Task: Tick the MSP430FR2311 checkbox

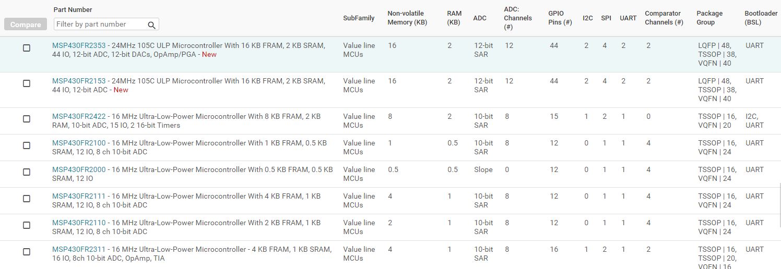Action: point(27,252)
